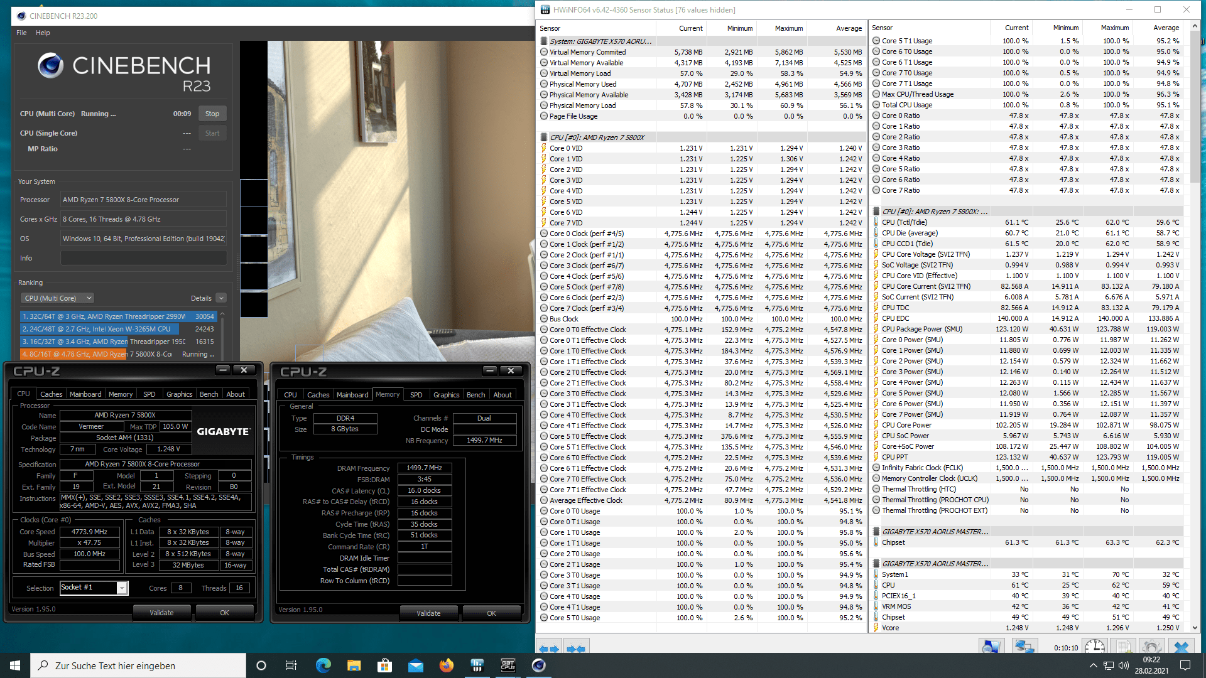1206x678 pixels.
Task: Click the chip icon beside System: GIGABYTE X570 header
Action: point(544,41)
